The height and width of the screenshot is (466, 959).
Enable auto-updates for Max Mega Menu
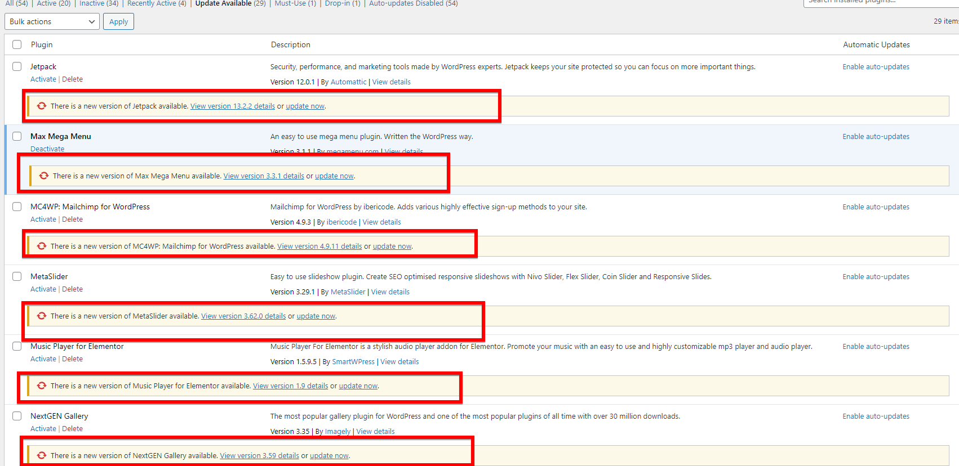(876, 136)
